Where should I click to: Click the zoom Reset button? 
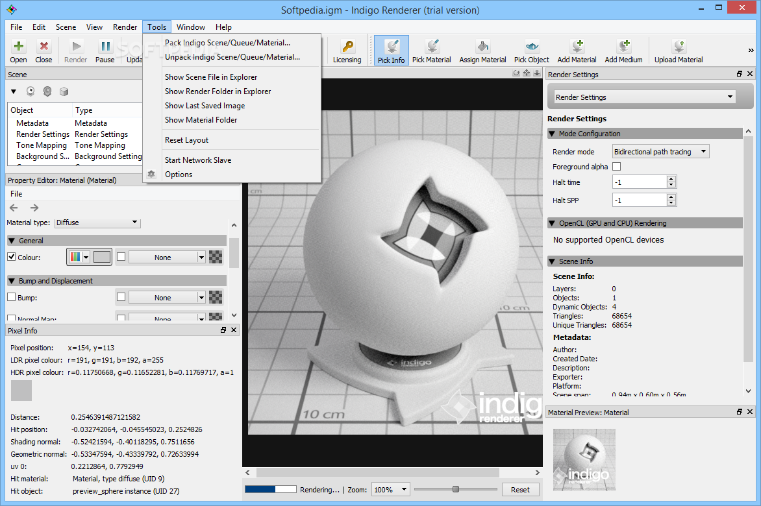coord(520,490)
